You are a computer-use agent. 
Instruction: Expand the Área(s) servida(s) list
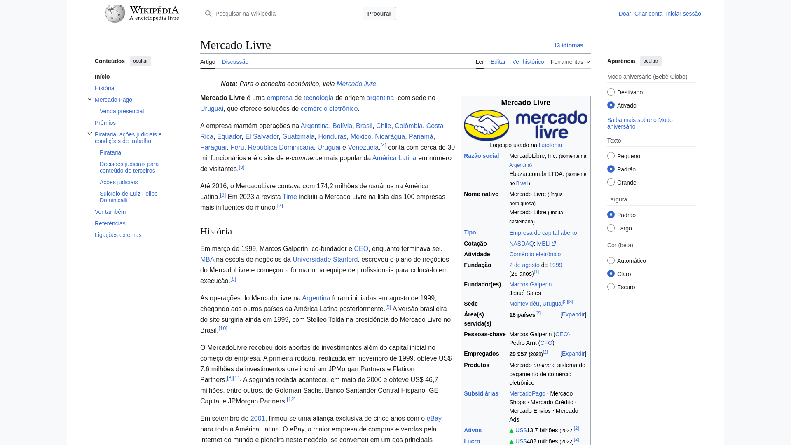[573, 314]
